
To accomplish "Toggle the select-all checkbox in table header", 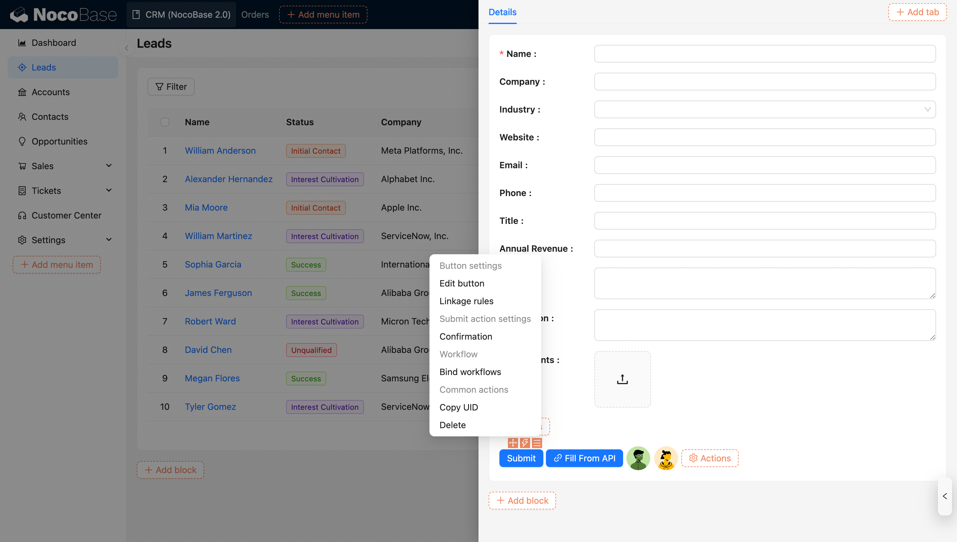I will click(x=165, y=122).
